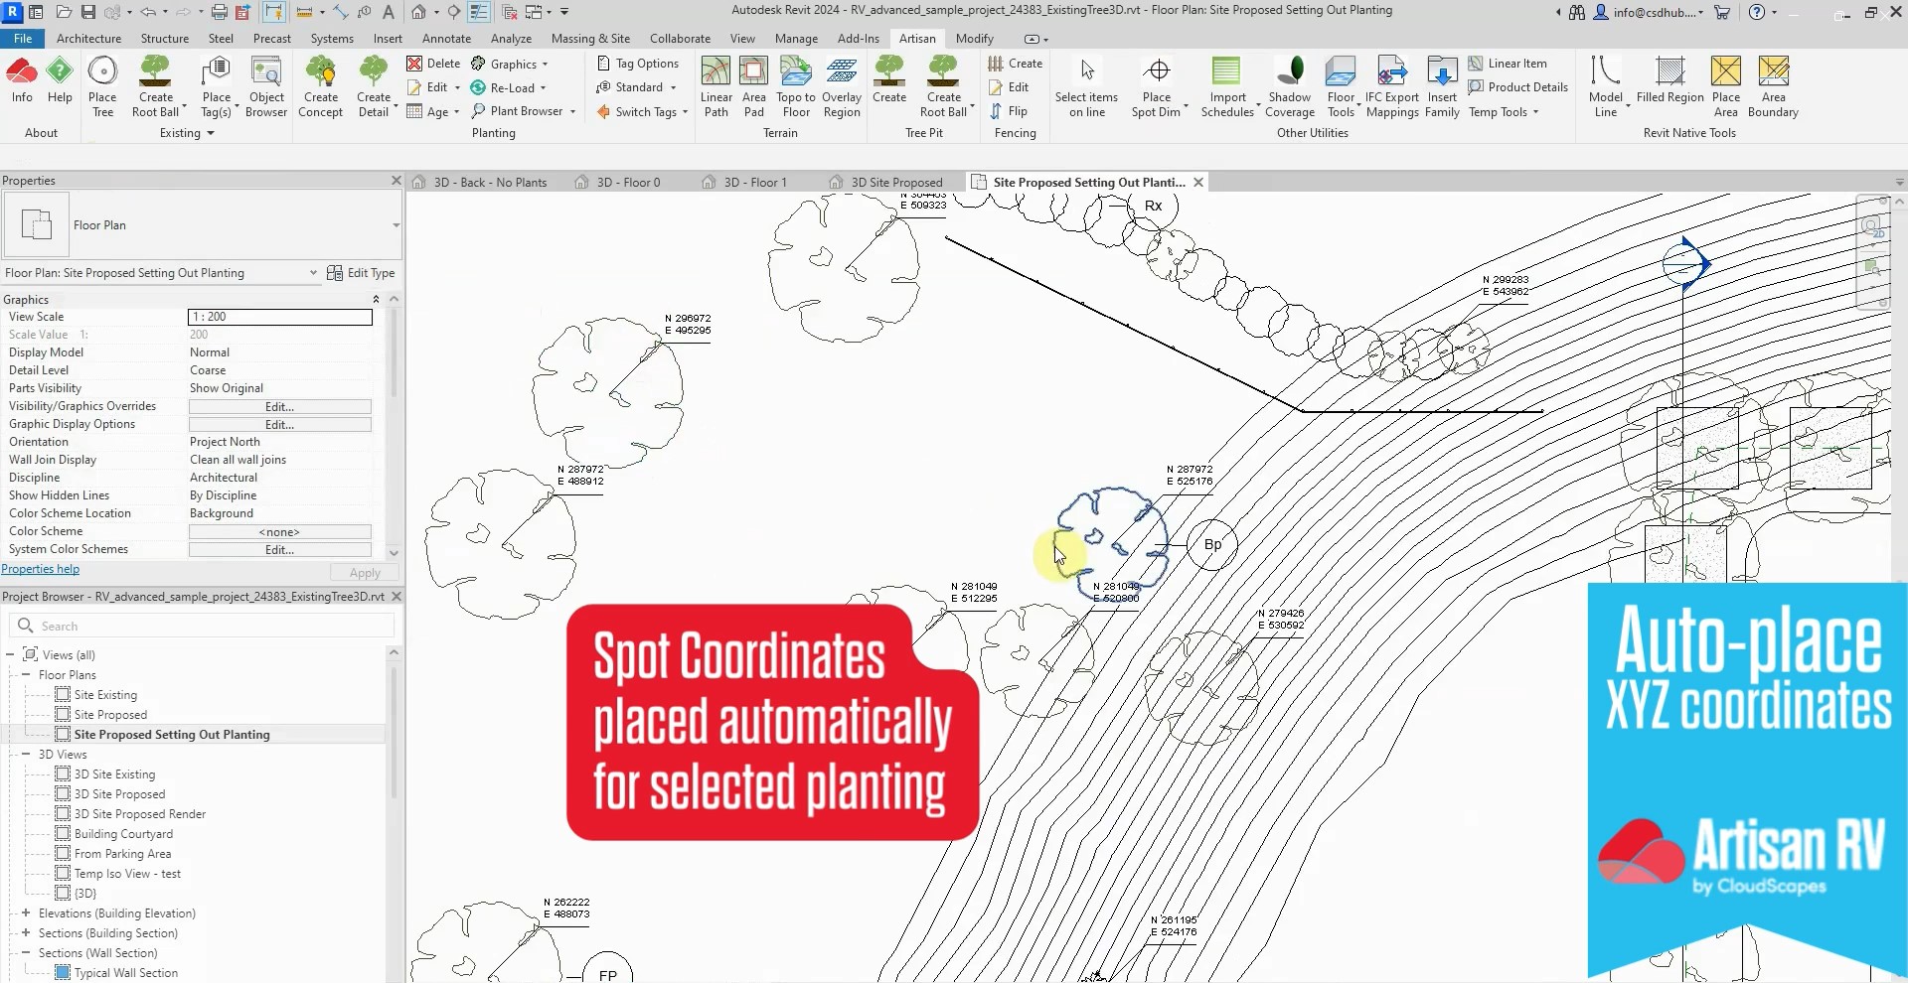Click Edit for System Color Schemes

280,550
